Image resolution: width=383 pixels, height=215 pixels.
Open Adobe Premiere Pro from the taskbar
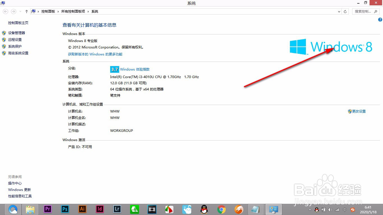[48, 209]
